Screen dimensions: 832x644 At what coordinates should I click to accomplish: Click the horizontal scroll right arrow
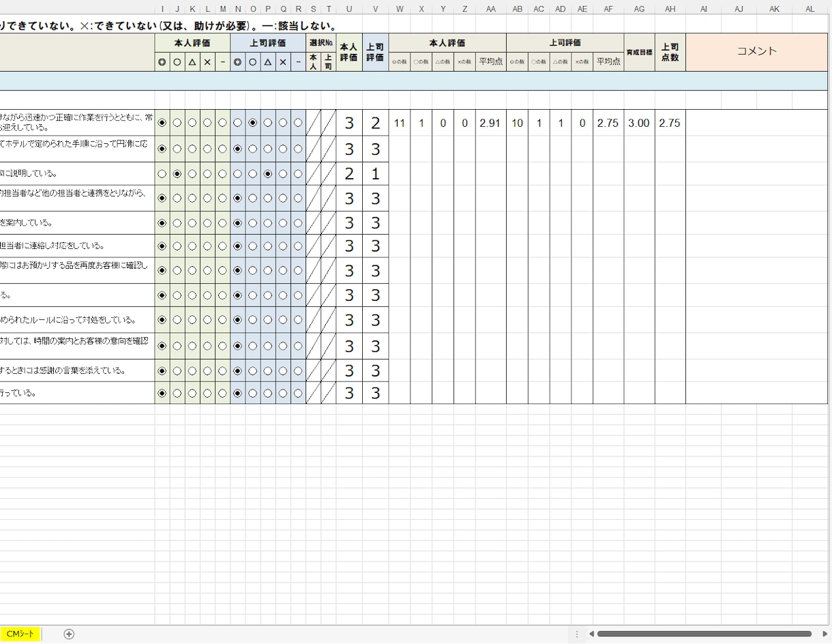[825, 634]
